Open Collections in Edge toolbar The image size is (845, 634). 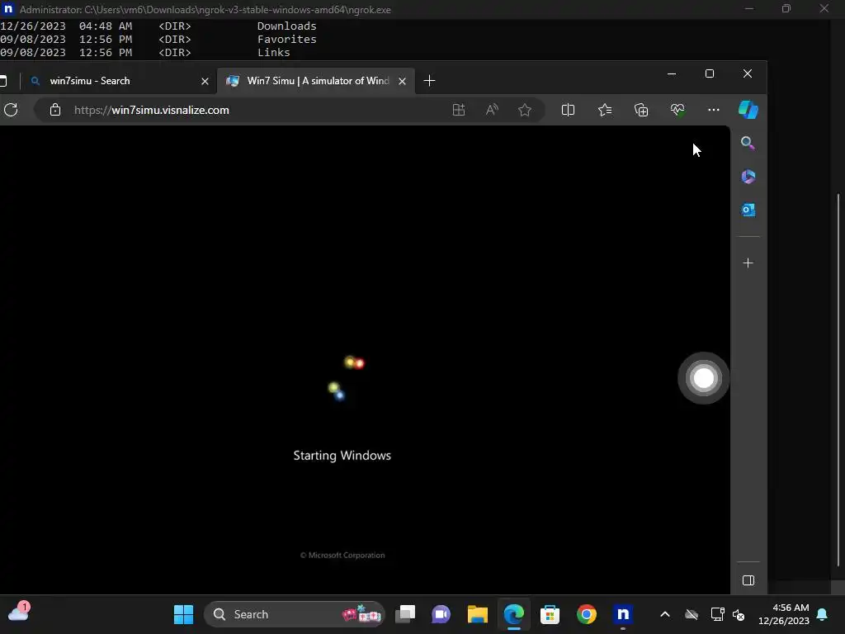(x=641, y=110)
